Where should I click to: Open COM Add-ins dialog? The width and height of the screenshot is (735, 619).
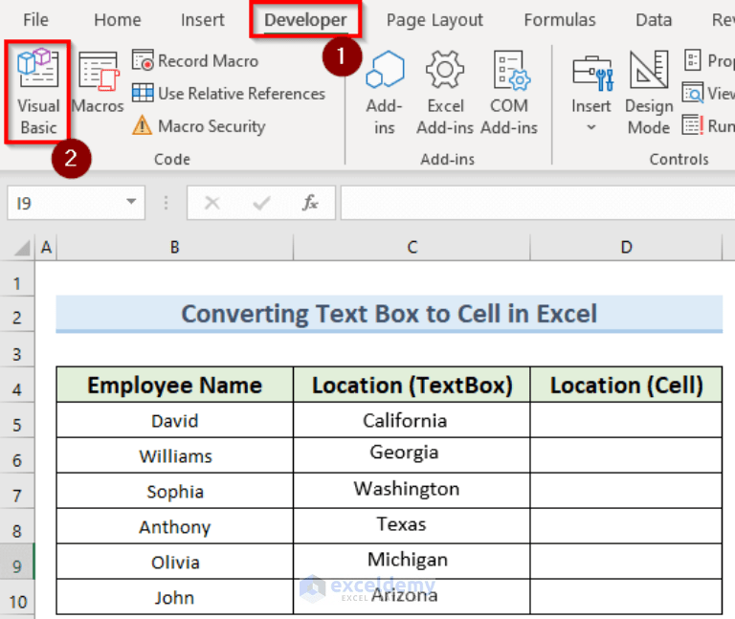tap(509, 93)
